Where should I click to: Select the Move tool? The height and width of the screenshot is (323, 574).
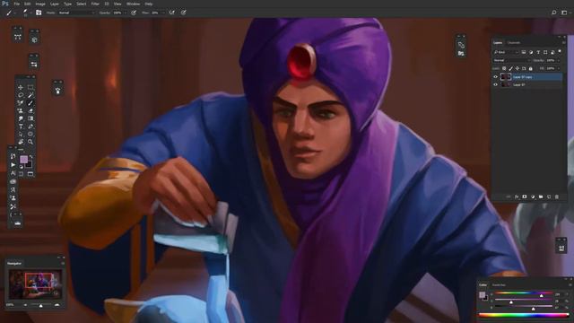21,88
